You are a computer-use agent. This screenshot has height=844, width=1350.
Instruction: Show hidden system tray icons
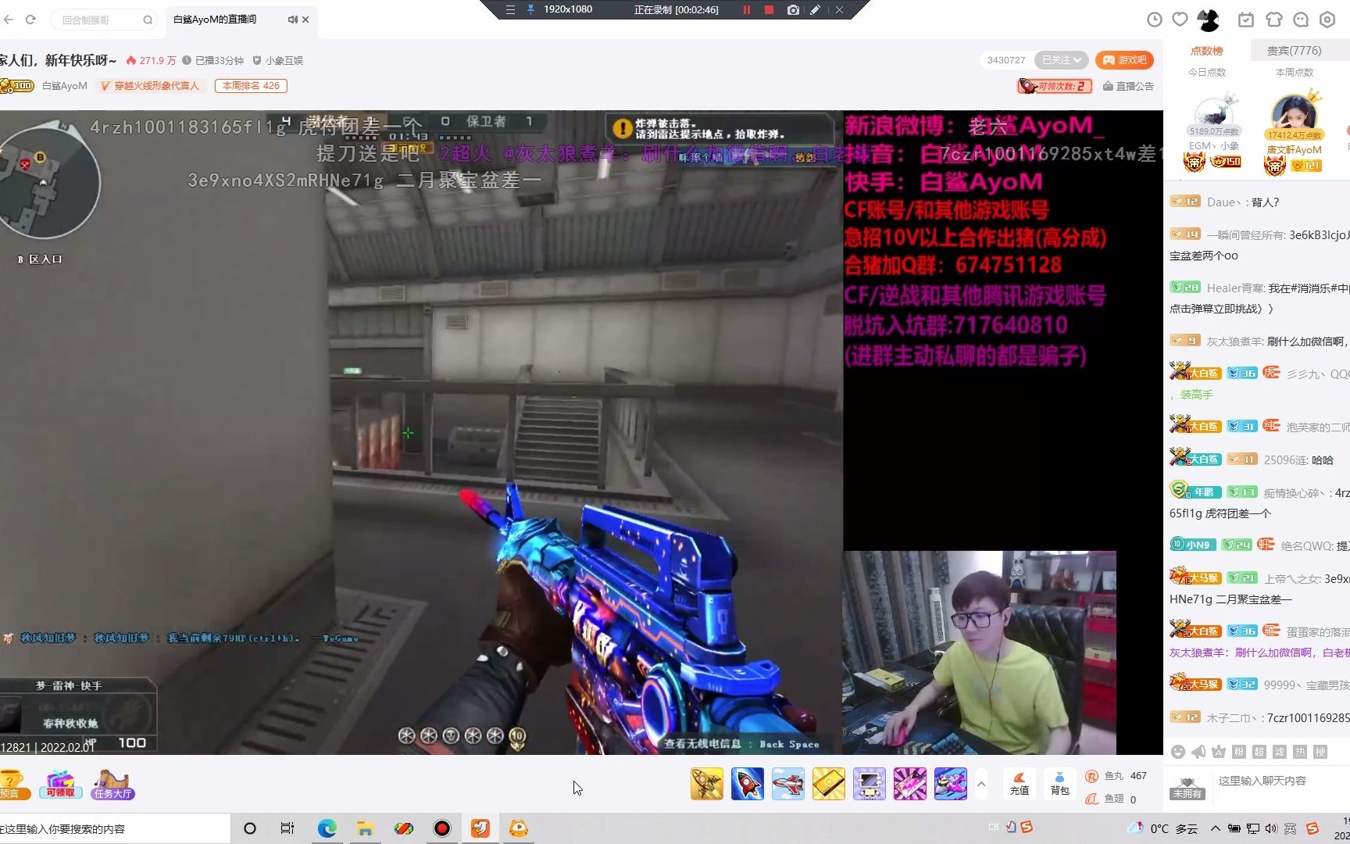tap(1215, 828)
